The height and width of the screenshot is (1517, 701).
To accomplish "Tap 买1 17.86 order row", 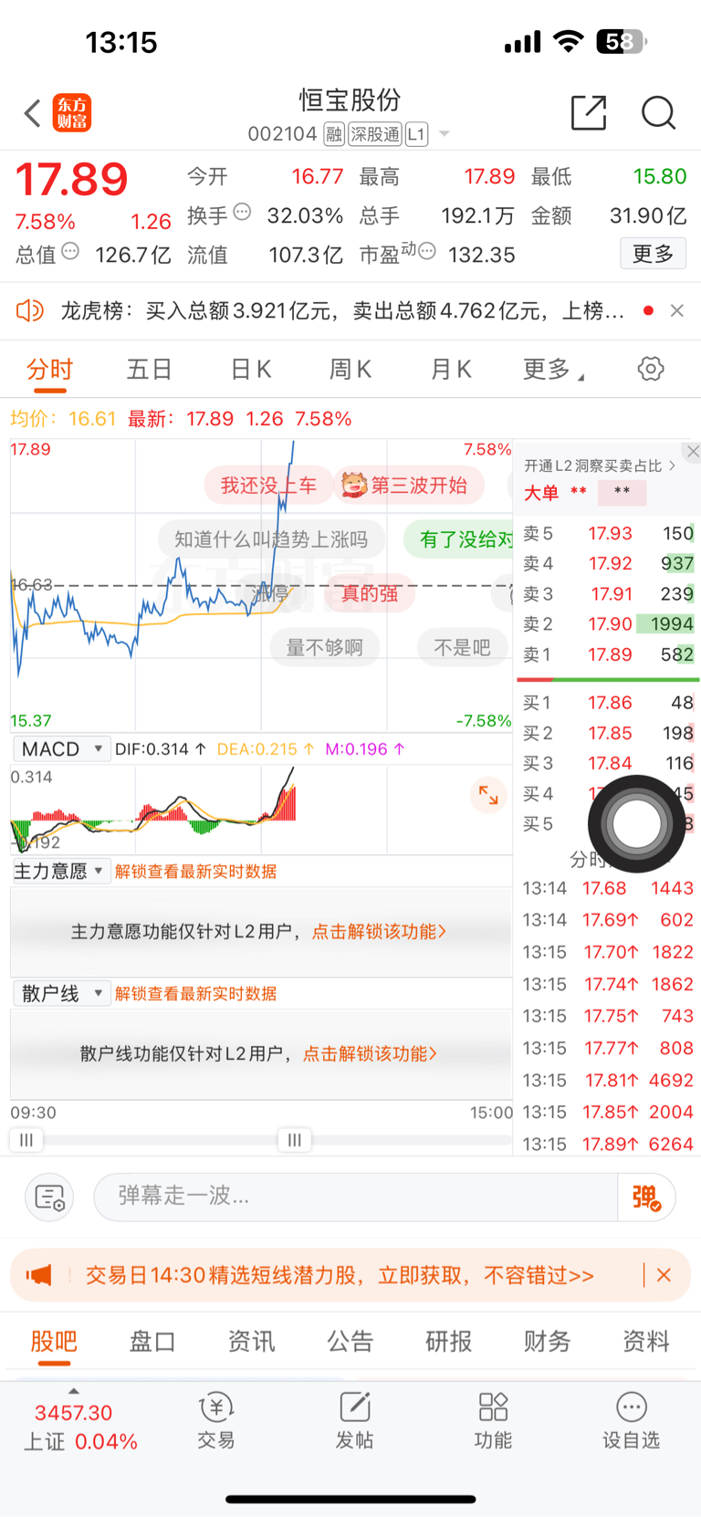I will (x=608, y=703).
